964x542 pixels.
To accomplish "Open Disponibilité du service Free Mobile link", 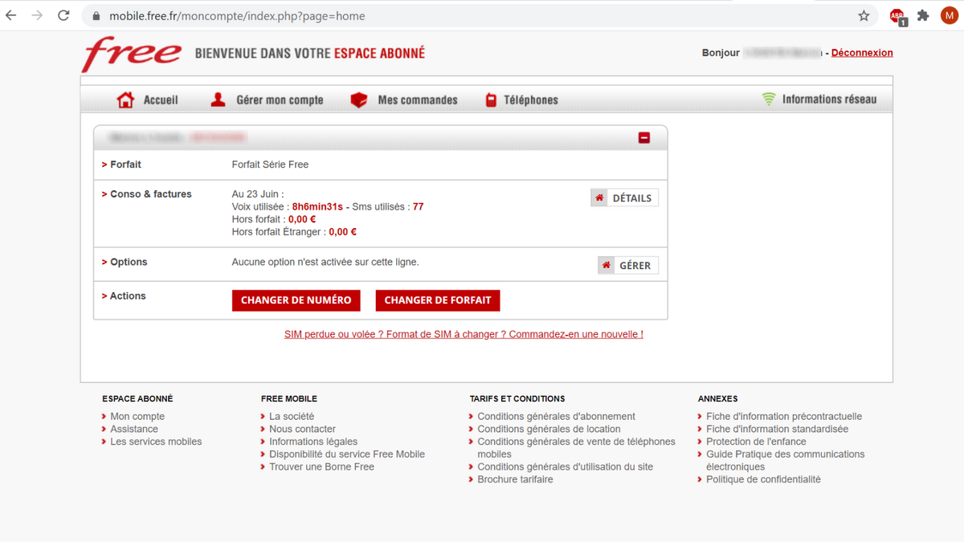I will [347, 454].
